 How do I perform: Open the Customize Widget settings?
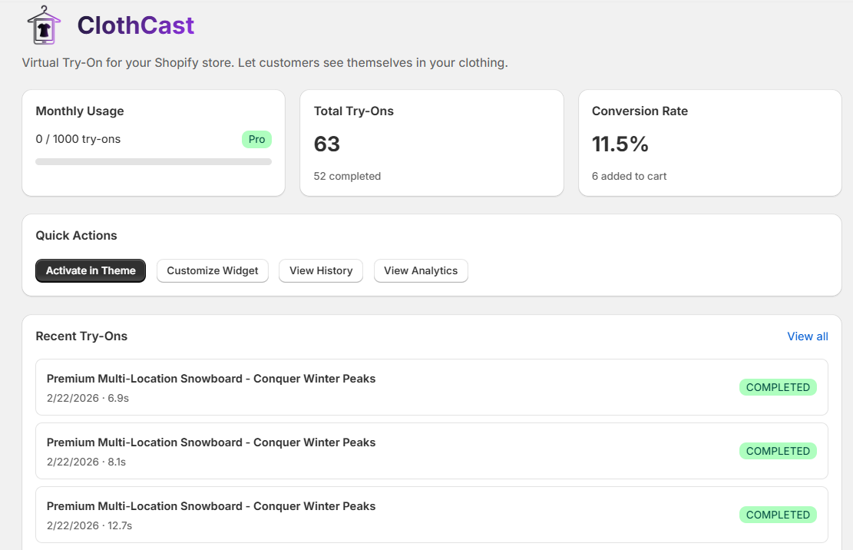(212, 270)
